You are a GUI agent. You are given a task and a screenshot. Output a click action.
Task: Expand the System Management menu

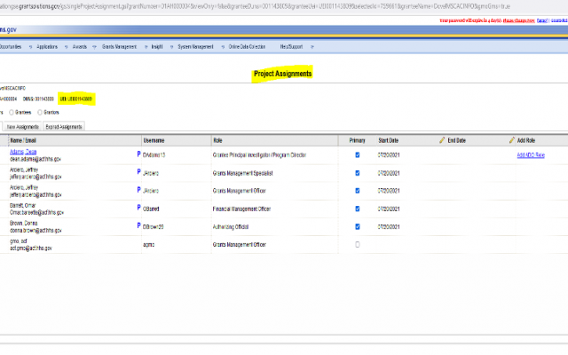tap(197, 46)
